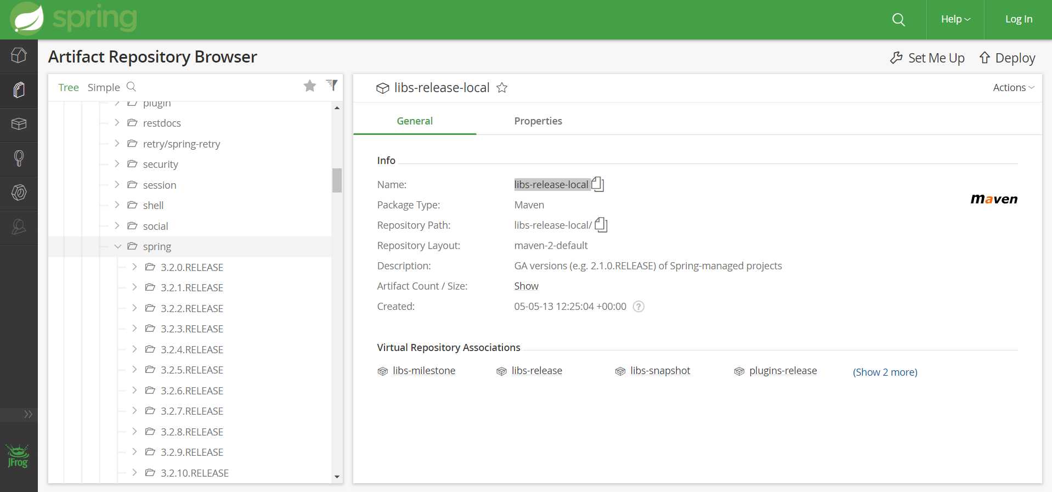Select the 3.2.6.RELEASE tree item
The image size is (1052, 492).
[x=192, y=391]
